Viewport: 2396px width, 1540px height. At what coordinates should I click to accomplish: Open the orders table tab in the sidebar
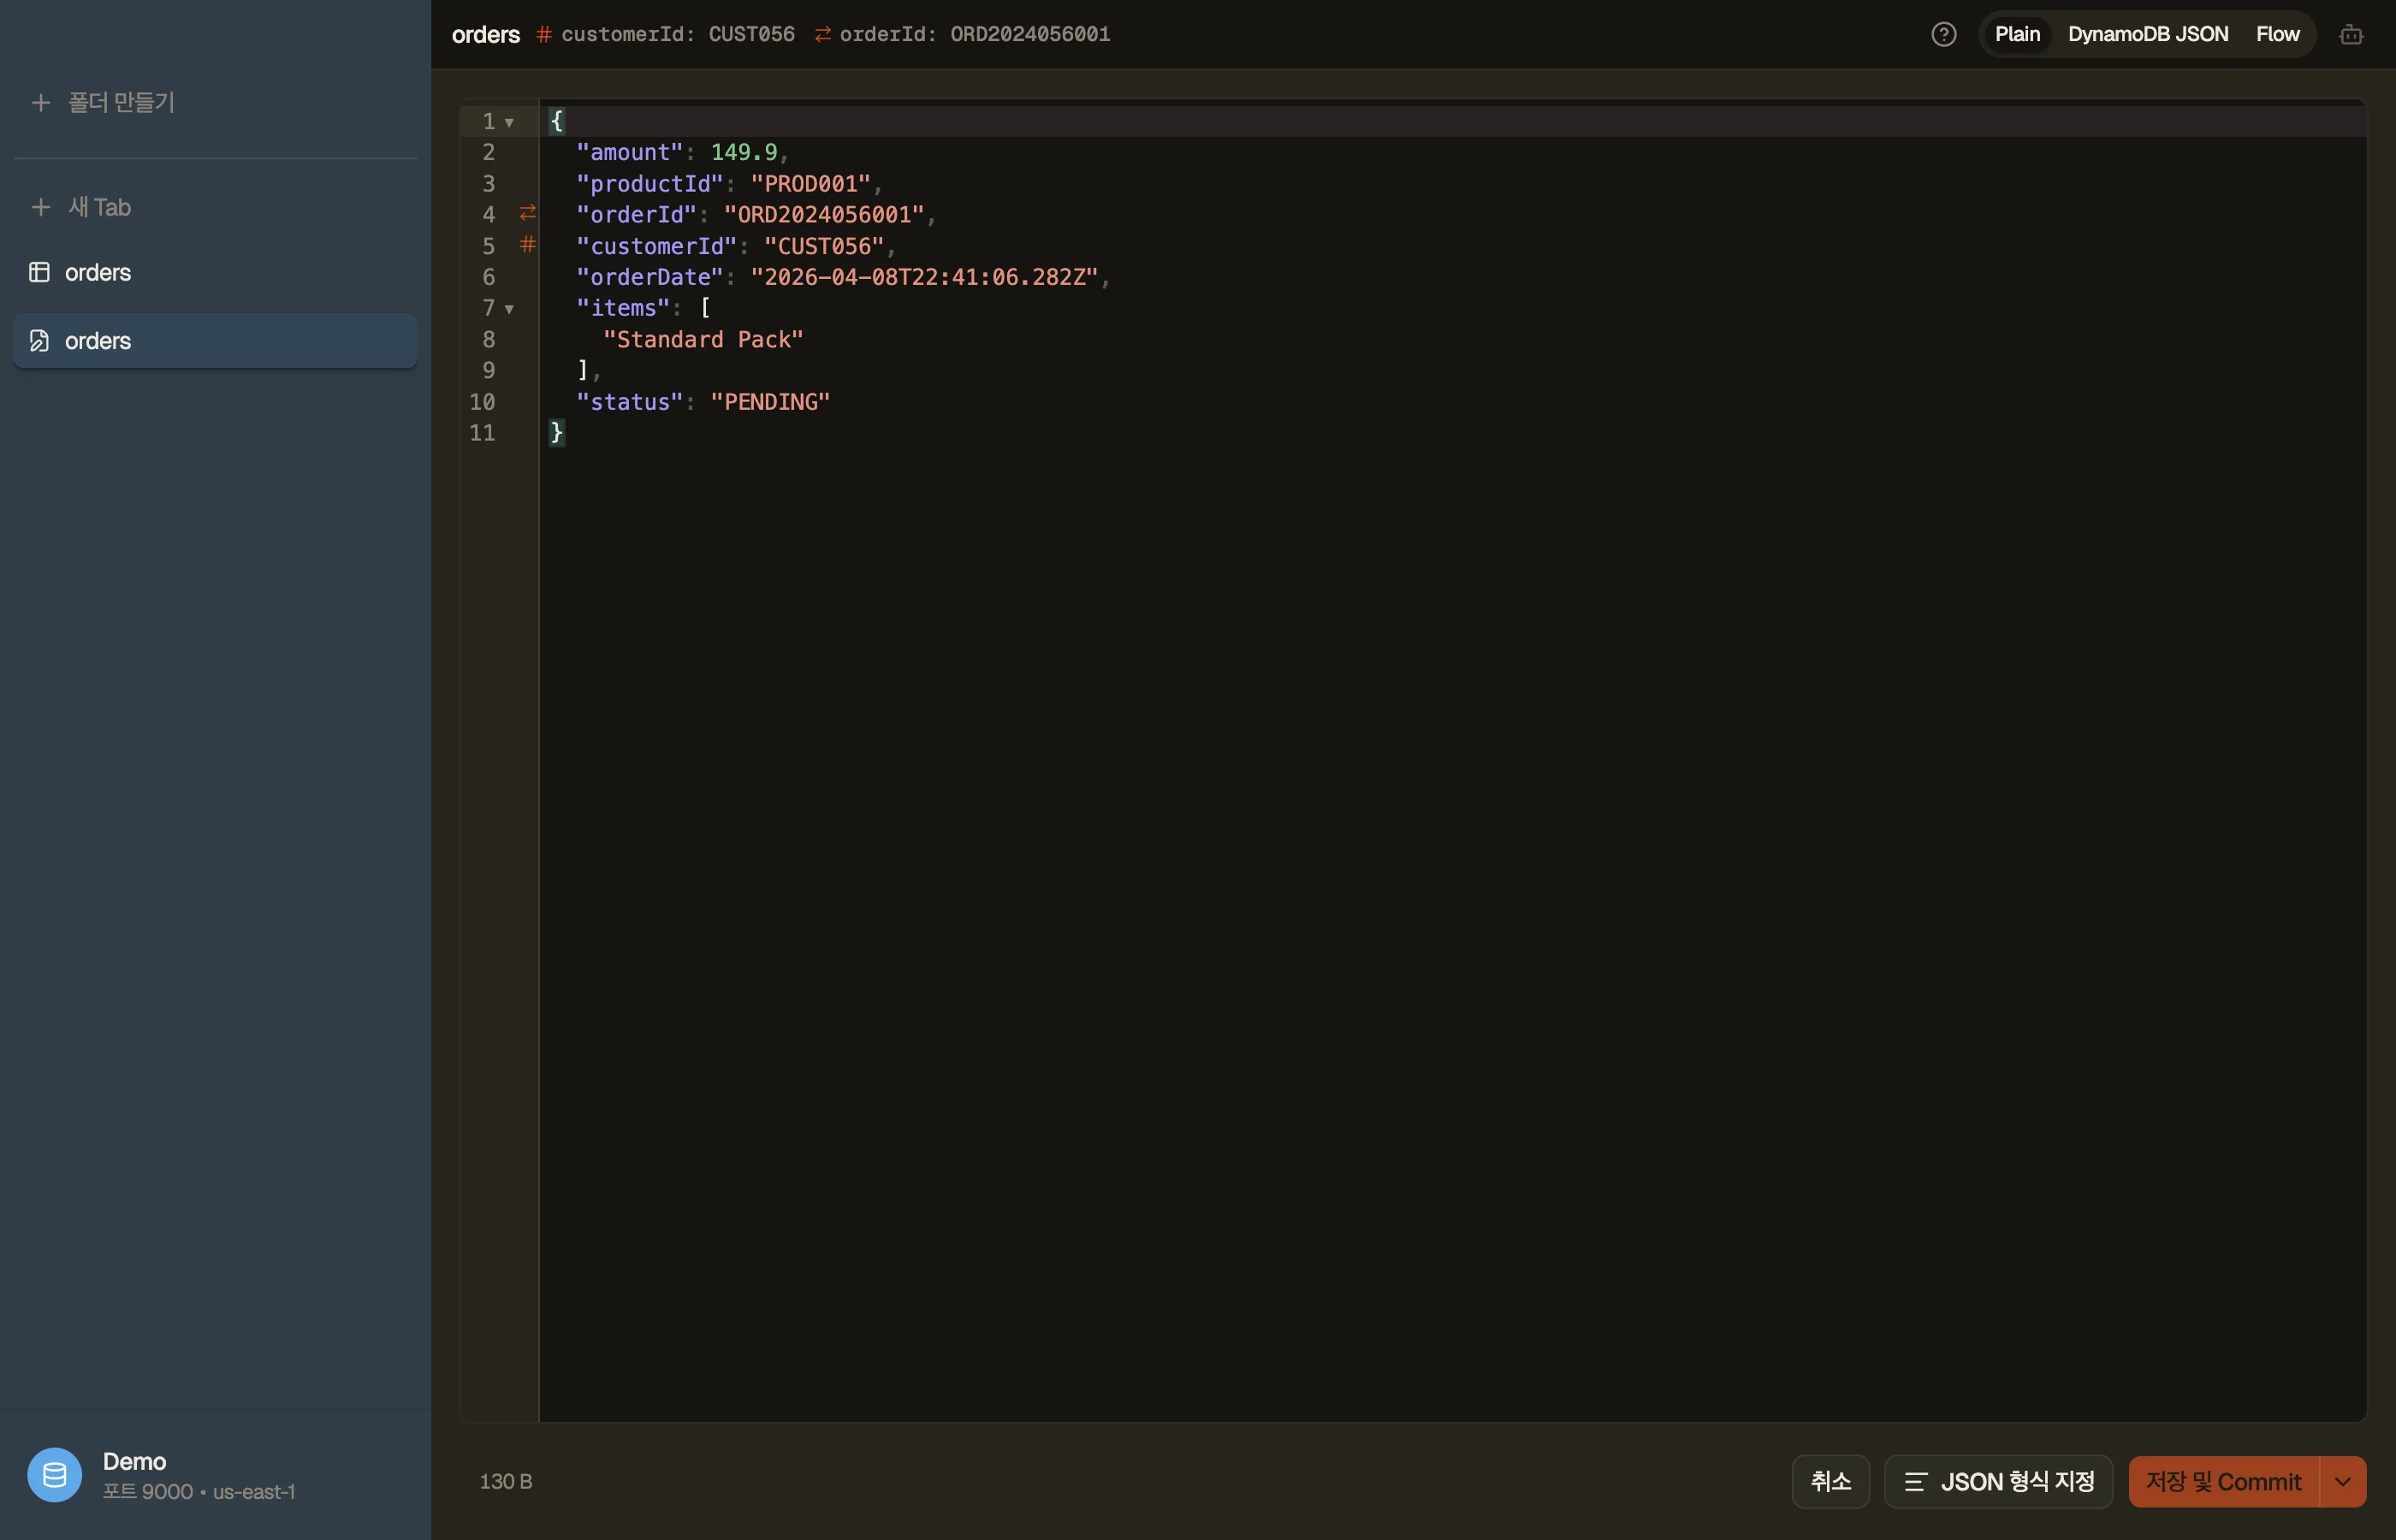coord(215,272)
